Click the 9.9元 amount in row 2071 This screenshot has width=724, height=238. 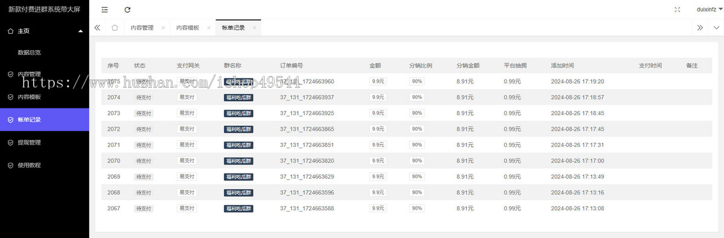(378, 145)
